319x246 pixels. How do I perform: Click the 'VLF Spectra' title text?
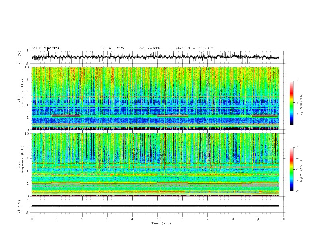46,48
